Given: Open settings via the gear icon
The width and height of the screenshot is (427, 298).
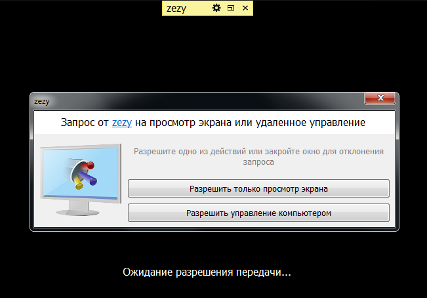Looking at the screenshot, I should pos(217,8).
